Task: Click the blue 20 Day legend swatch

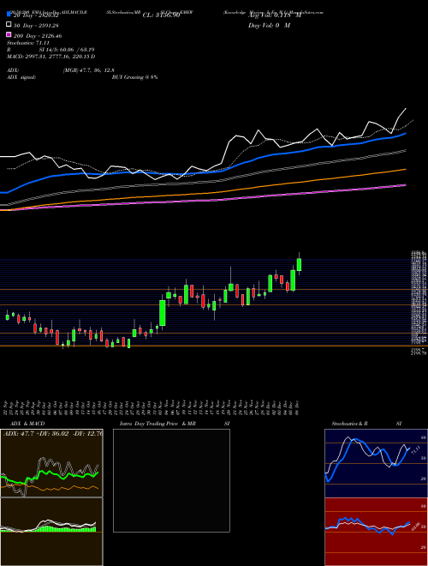Action: (x=9, y=14)
